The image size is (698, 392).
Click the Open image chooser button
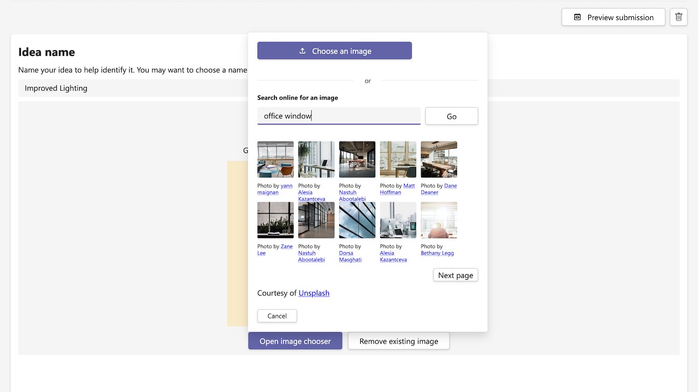(295, 341)
